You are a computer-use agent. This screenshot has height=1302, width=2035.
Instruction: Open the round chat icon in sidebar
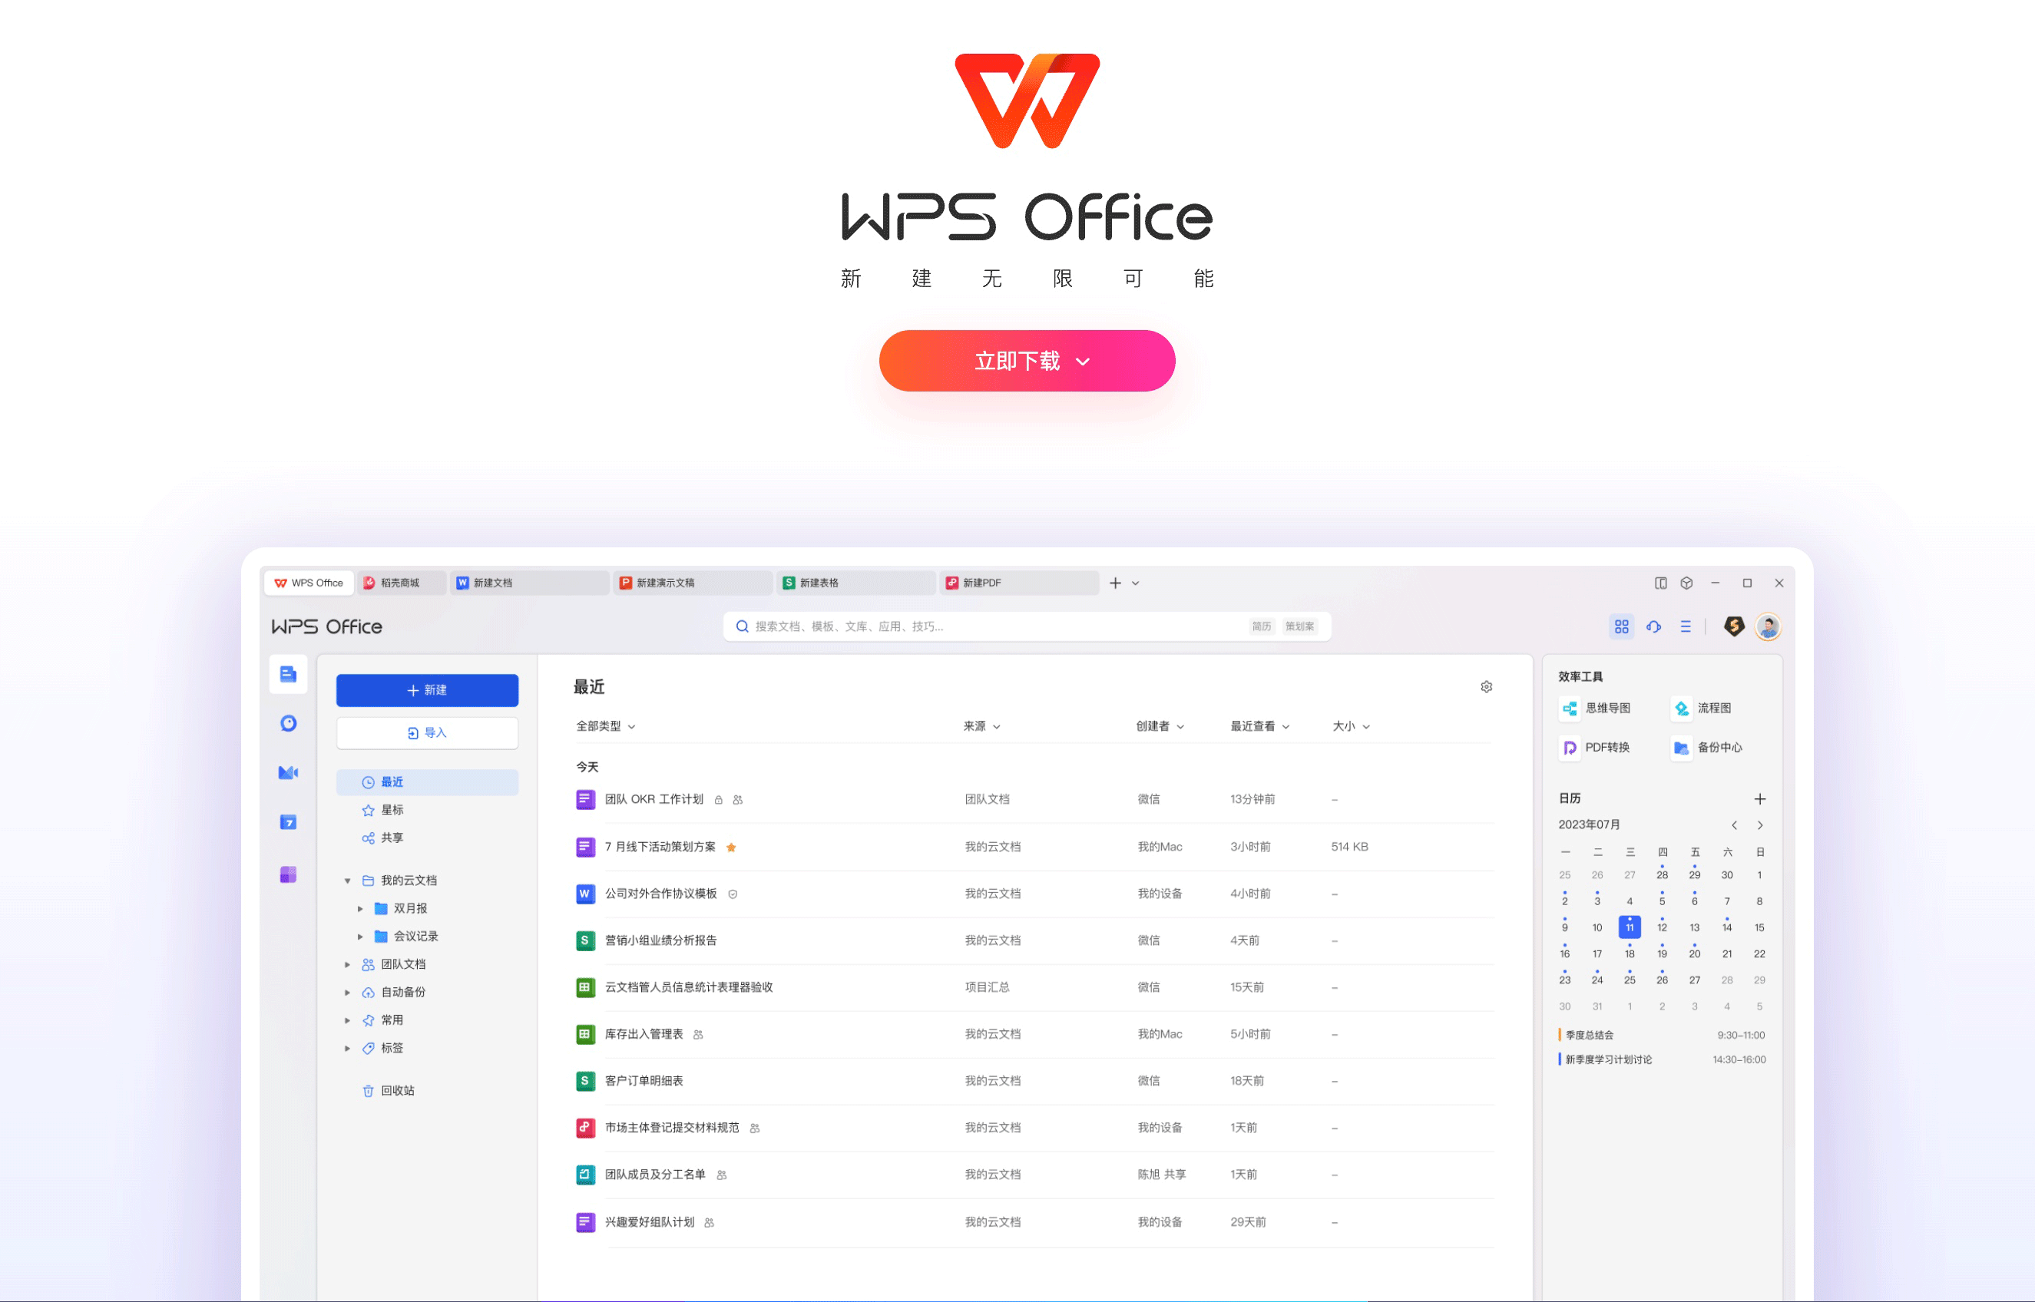(x=288, y=724)
